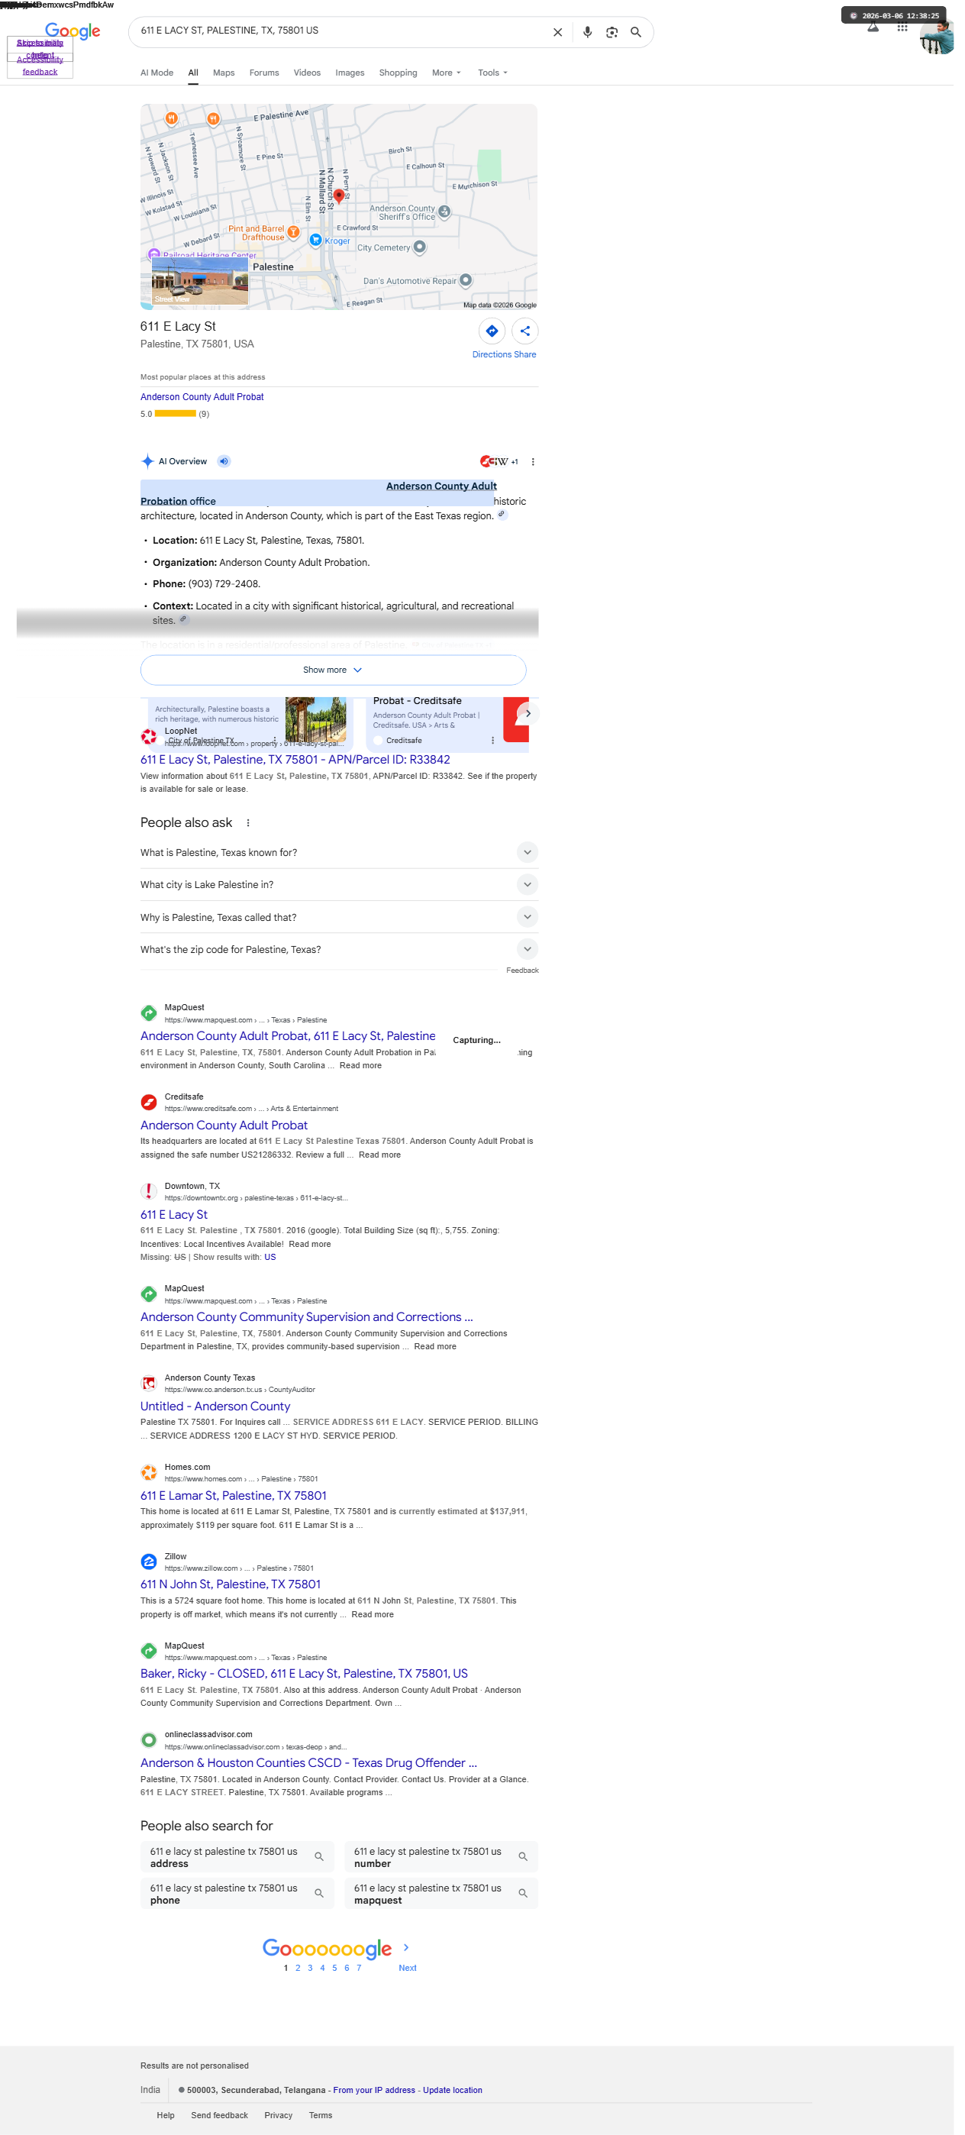Image resolution: width=965 pixels, height=2135 pixels.
Task: Click next page chevron above Next
Action: point(406,1948)
